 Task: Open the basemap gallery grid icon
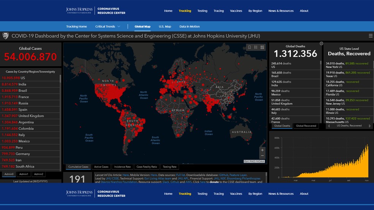coord(262,47)
